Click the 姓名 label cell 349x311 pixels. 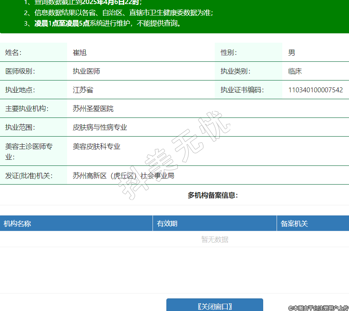(x=13, y=52)
